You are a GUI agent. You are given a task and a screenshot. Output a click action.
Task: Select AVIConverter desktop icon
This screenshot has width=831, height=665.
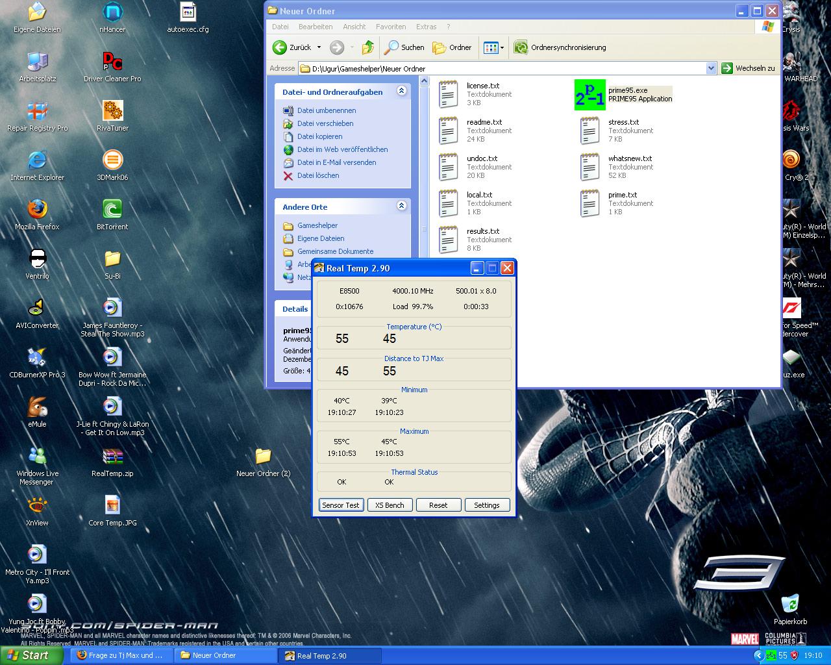[37, 314]
